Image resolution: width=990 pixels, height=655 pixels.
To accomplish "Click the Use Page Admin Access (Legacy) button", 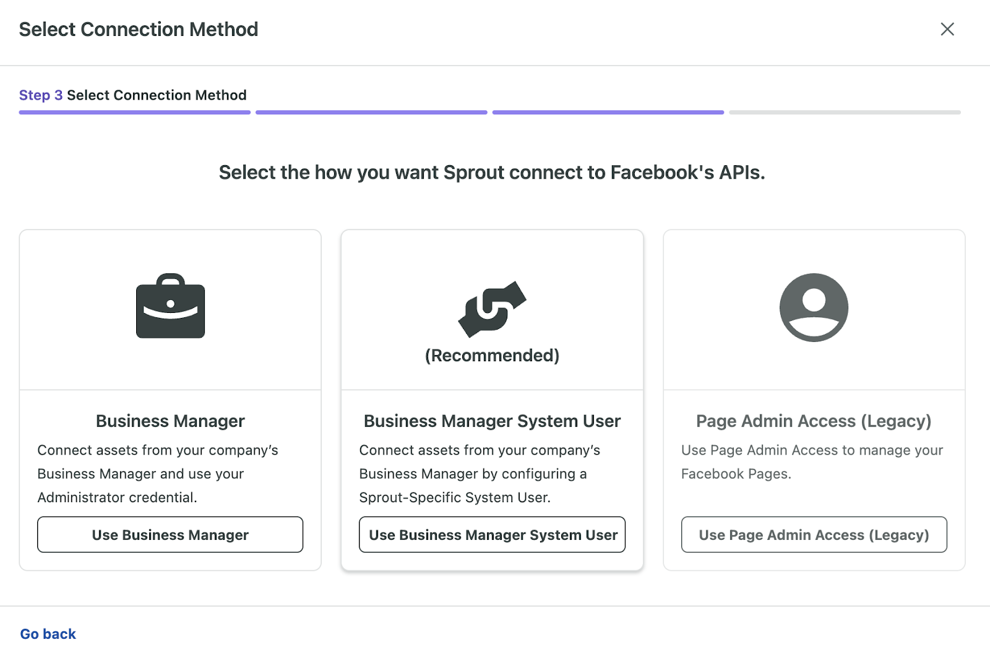I will (x=814, y=534).
